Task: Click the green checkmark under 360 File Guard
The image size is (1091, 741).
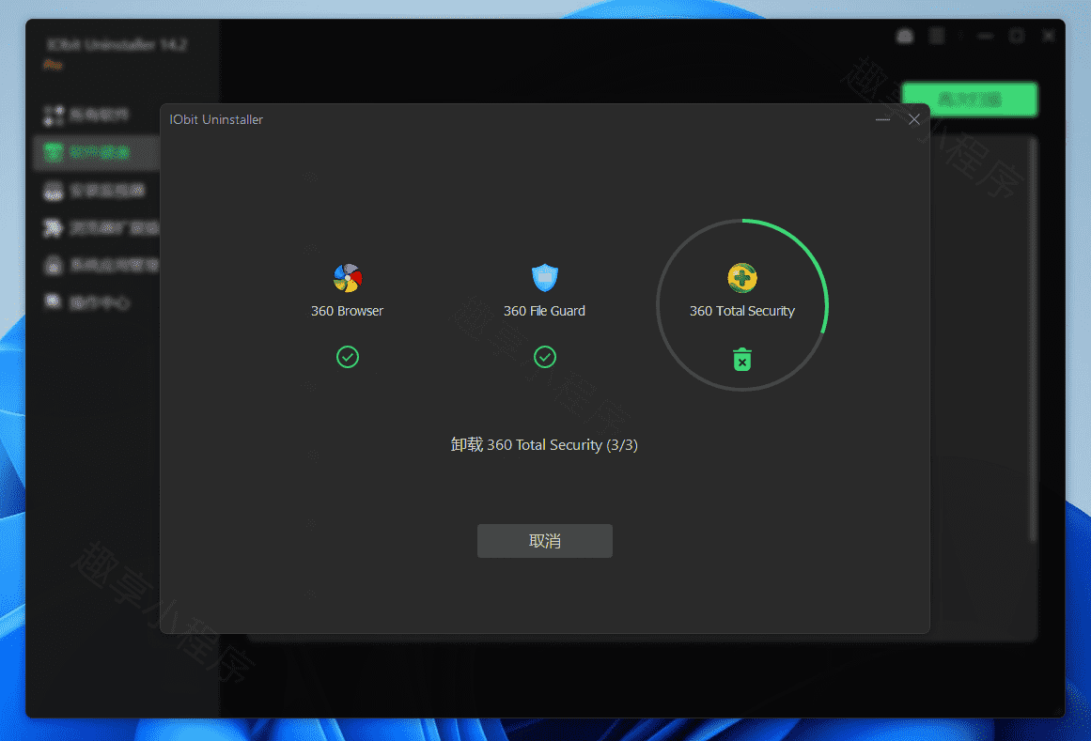Action: click(545, 357)
